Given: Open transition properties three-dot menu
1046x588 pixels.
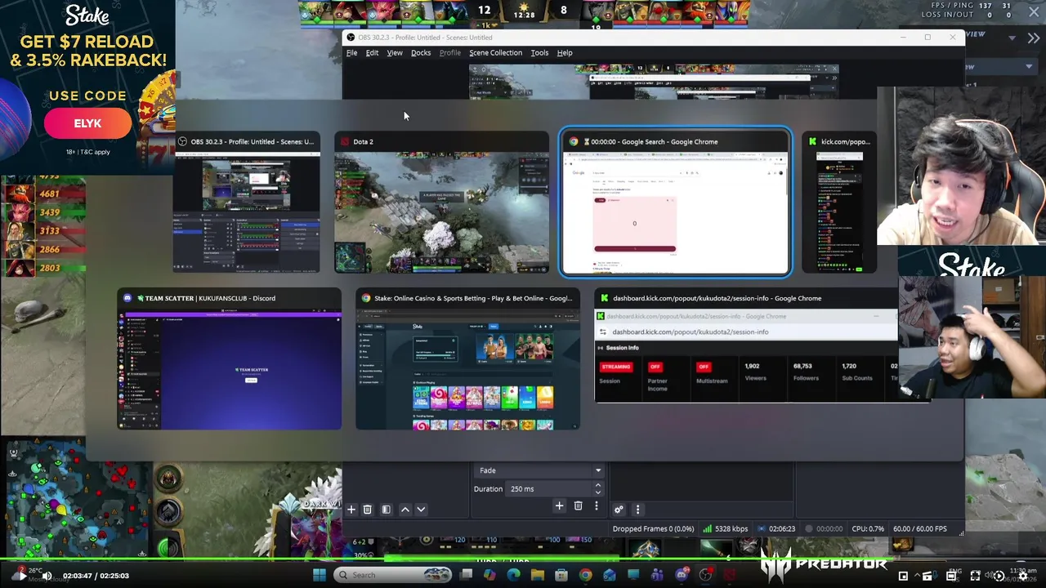Looking at the screenshot, I should coord(597,506).
